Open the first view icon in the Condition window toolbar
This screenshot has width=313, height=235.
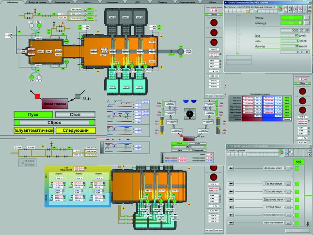pos(281,153)
